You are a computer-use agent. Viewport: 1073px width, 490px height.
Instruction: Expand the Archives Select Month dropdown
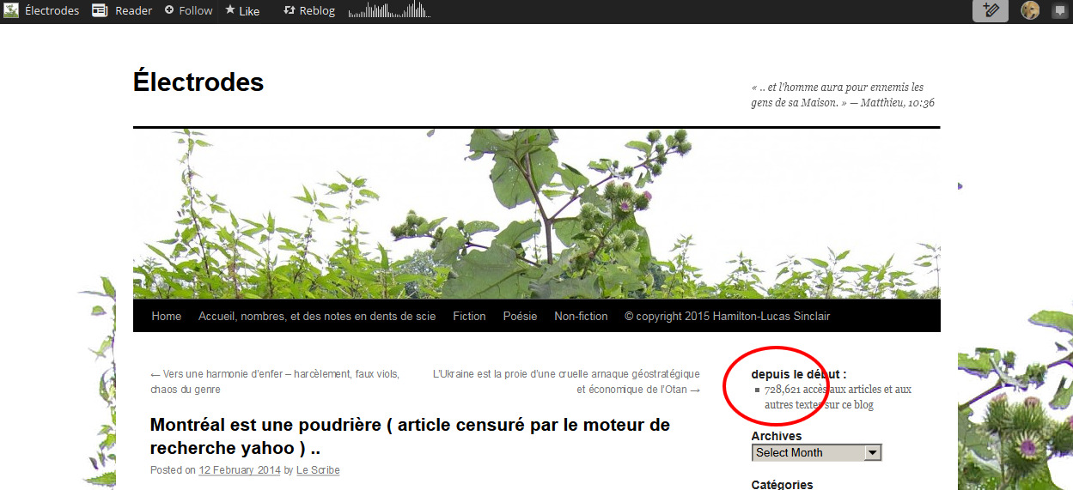tap(816, 453)
